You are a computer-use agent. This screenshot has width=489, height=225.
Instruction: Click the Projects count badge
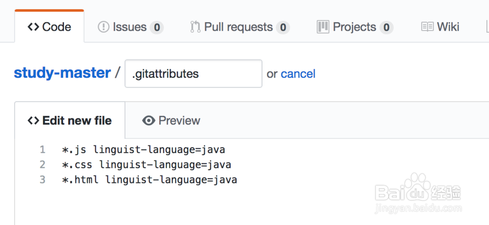coord(386,27)
